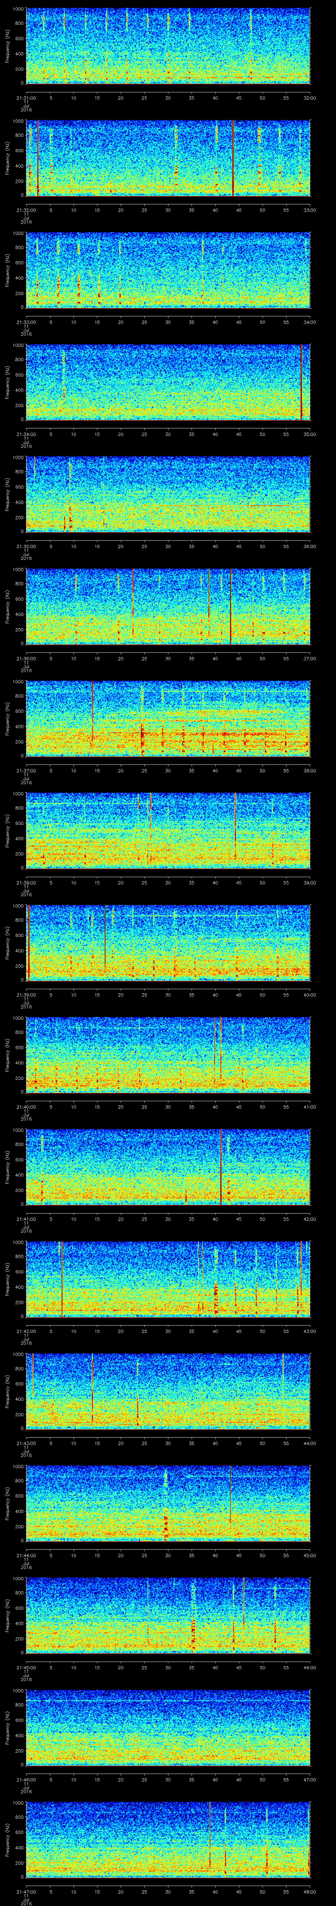Click the spectrogram panel starting at 21:42:00
The height and width of the screenshot is (1906, 336).
coord(168,1279)
